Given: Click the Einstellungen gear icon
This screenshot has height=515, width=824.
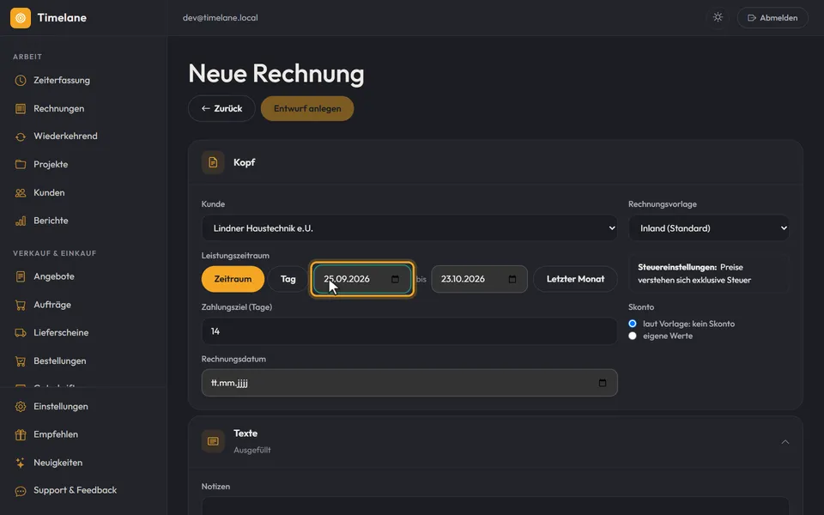Looking at the screenshot, I should (x=21, y=407).
